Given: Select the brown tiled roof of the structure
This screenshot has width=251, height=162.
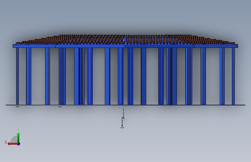Looking at the screenshot, I should click(125, 39).
